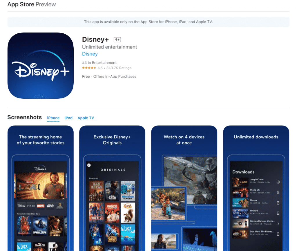
Task: Click the 'Screenshots' section heading
Action: [25, 117]
